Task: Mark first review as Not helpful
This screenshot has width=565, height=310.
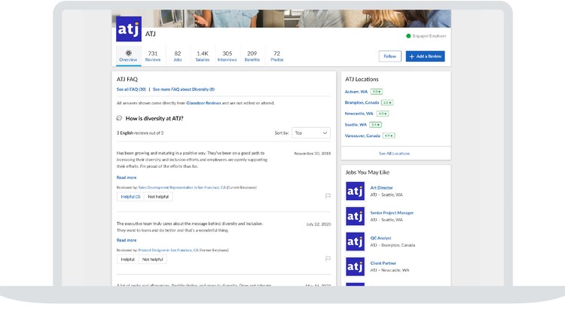Action: pyautogui.click(x=157, y=196)
